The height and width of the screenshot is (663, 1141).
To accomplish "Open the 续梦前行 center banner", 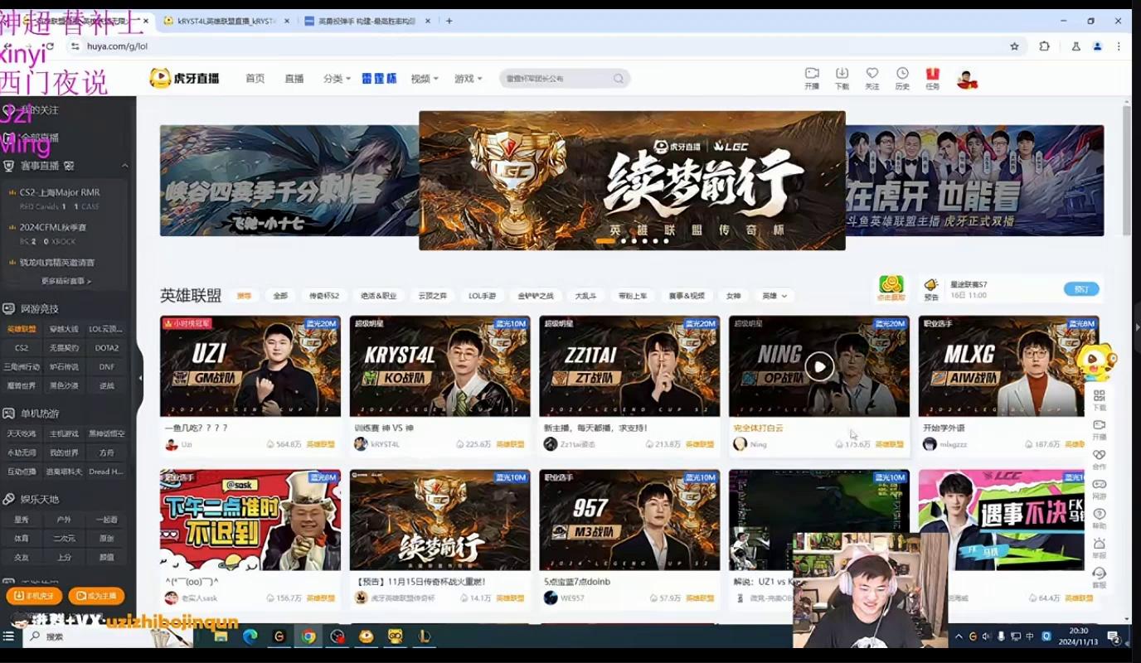I will pos(632,181).
